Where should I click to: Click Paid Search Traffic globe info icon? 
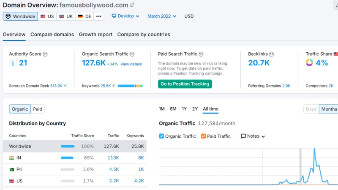(x=201, y=54)
